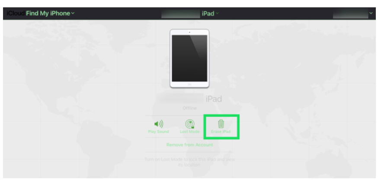Open the Find My iPhone app switcher
The width and height of the screenshot is (381, 186).
(50, 13)
